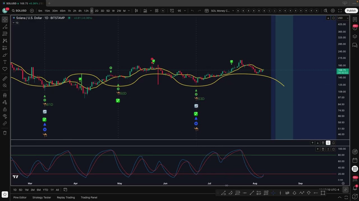This screenshot has width=359, height=201.
Task: Open quick search in top toolbar
Action: [x=326, y=11]
